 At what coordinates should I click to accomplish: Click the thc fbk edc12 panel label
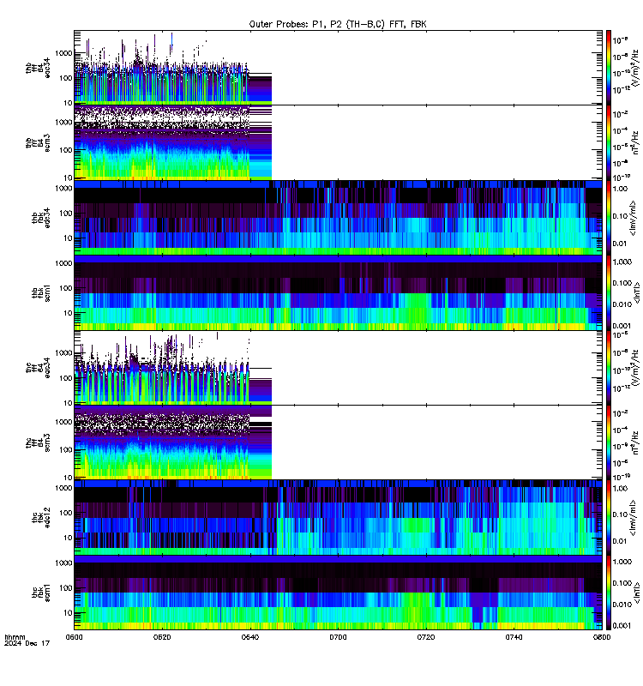coord(40,518)
